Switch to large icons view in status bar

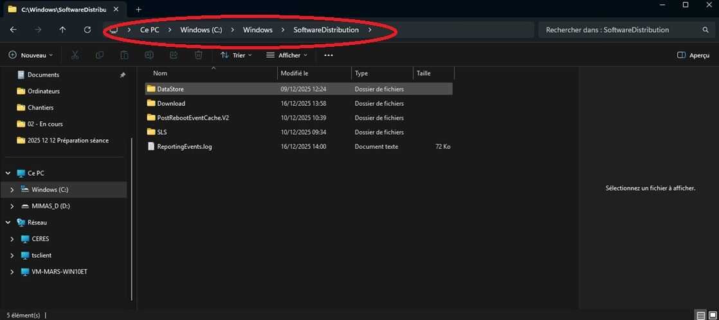[x=711, y=315]
